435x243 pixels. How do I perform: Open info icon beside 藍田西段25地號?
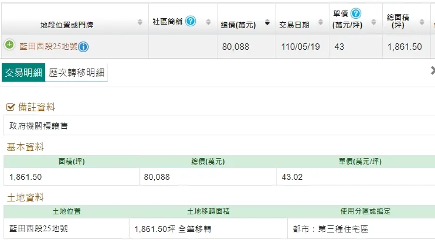(x=83, y=47)
